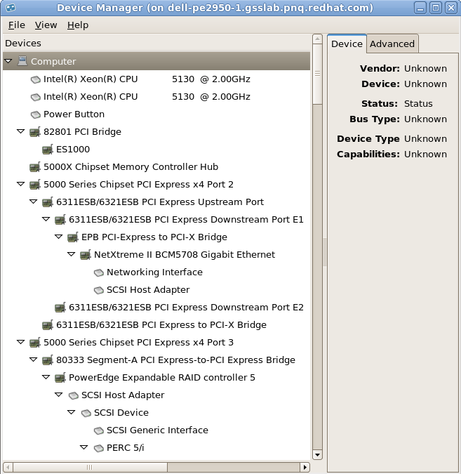
Task: Click the ES1000 card icon
Action: (x=48, y=150)
